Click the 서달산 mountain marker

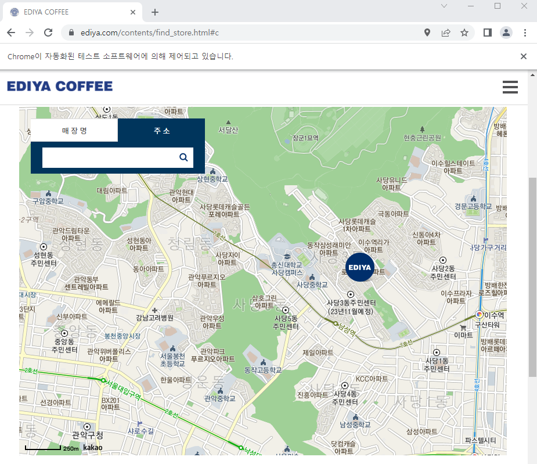click(228, 123)
